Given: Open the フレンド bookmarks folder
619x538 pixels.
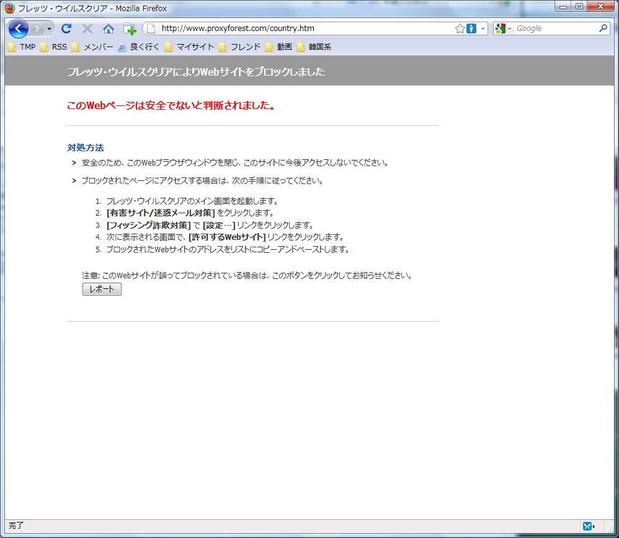Looking at the screenshot, I should (x=239, y=47).
